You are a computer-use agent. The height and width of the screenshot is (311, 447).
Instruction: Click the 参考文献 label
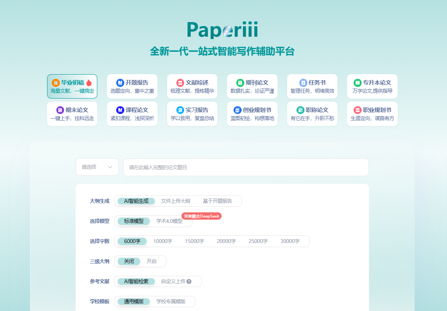(x=100, y=282)
